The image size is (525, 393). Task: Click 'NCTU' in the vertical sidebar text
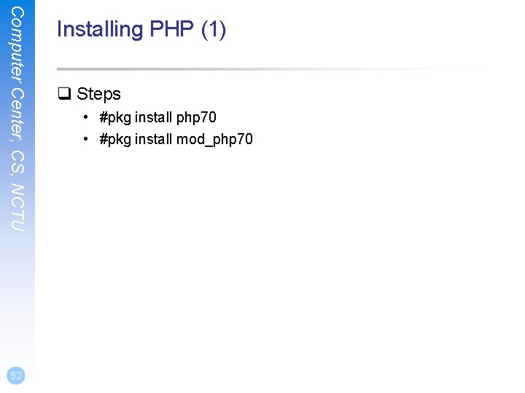pos(17,207)
